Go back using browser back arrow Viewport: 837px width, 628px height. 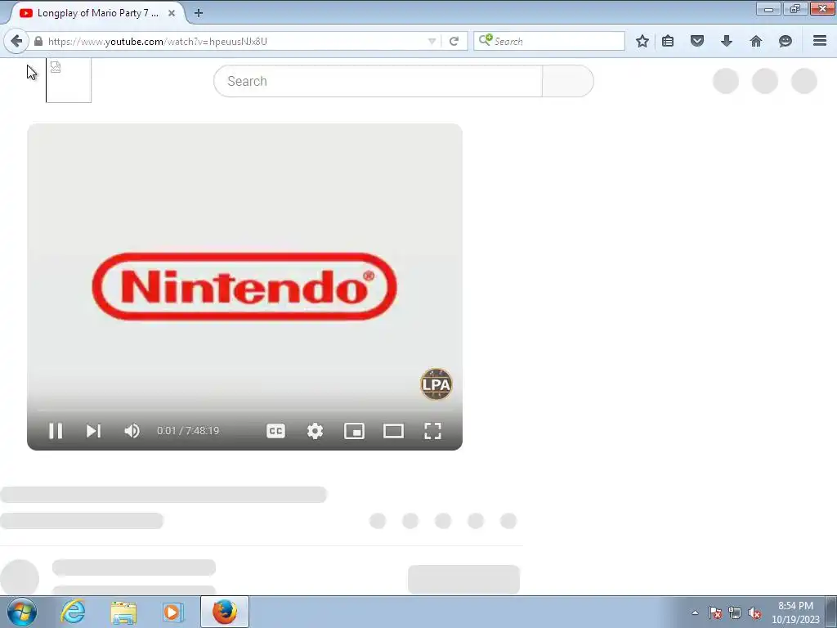pos(16,41)
